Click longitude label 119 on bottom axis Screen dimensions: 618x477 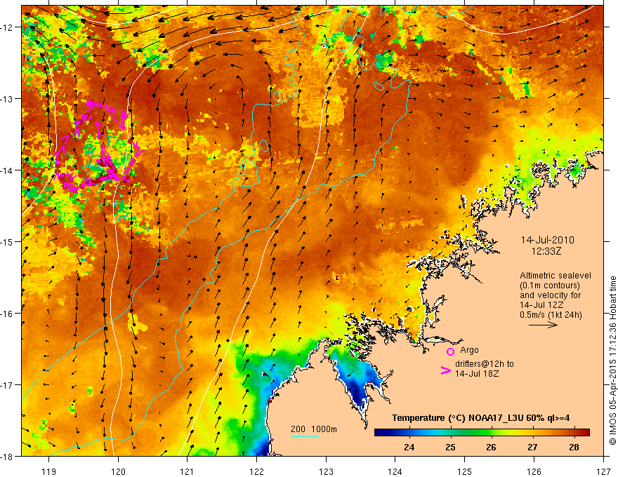49,471
